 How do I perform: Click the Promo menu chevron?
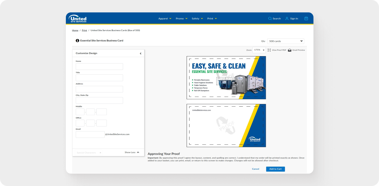[x=186, y=19]
